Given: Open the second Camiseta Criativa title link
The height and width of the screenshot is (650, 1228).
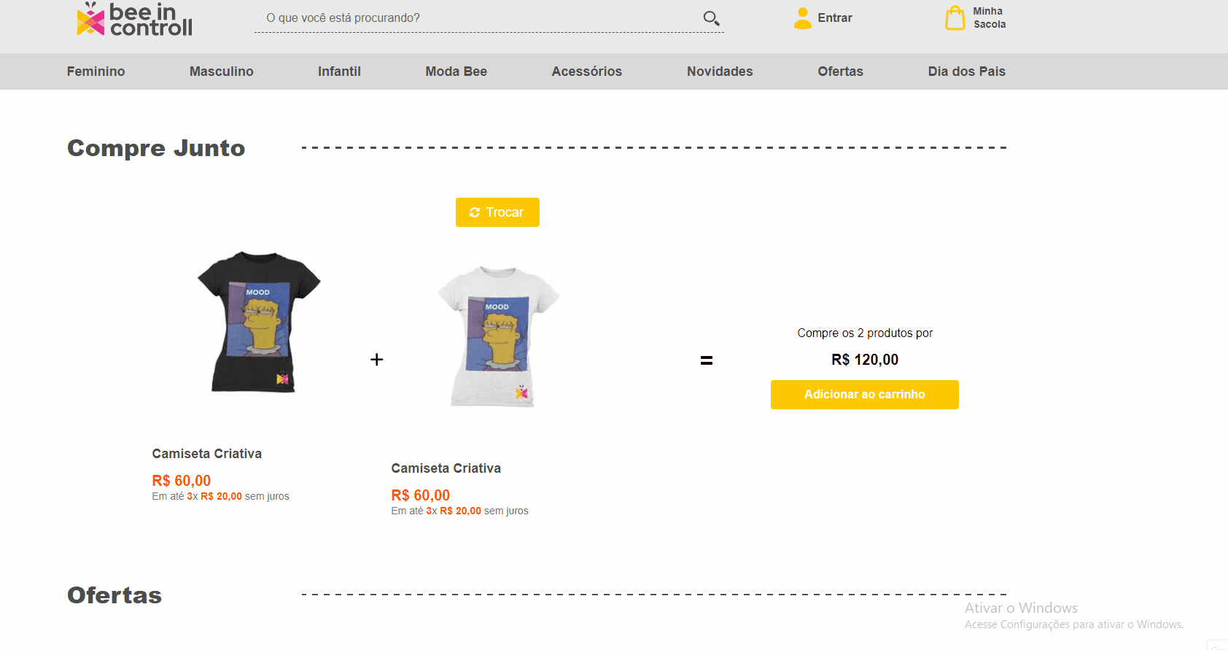Looking at the screenshot, I should point(446,468).
